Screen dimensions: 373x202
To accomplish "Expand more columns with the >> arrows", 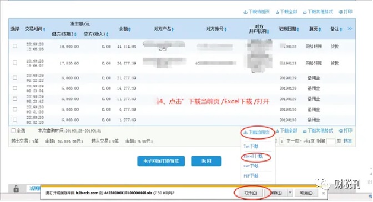I will pyautogui.click(x=350, y=29).
